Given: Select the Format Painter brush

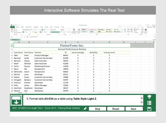Looking at the screenshot, I should click(15, 33).
